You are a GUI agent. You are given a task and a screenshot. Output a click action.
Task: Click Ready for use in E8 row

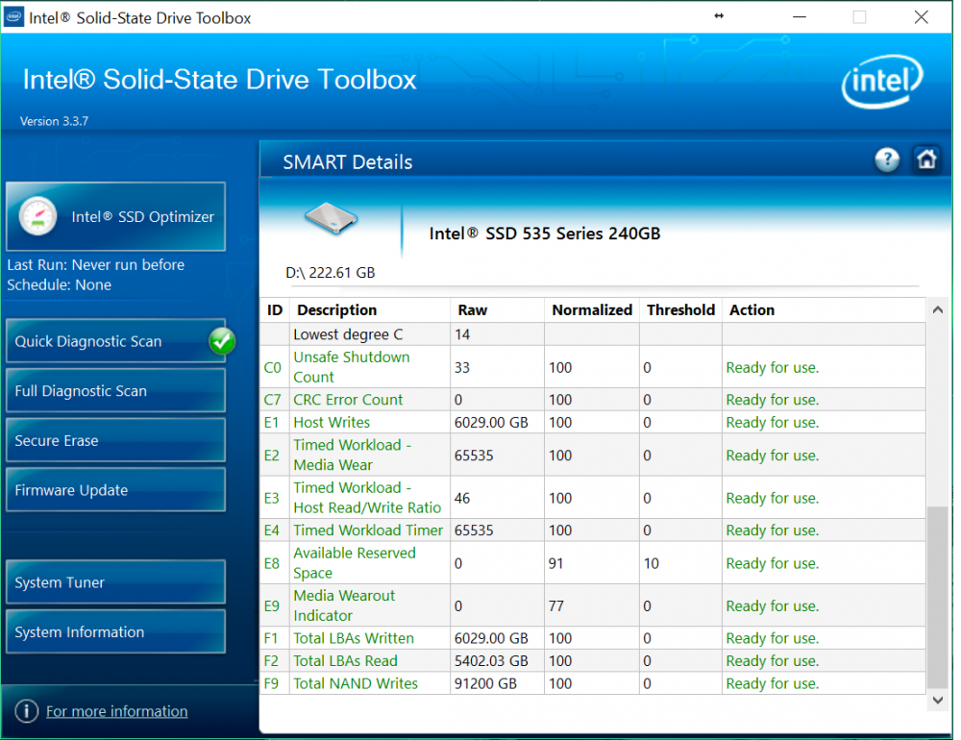tap(773, 563)
